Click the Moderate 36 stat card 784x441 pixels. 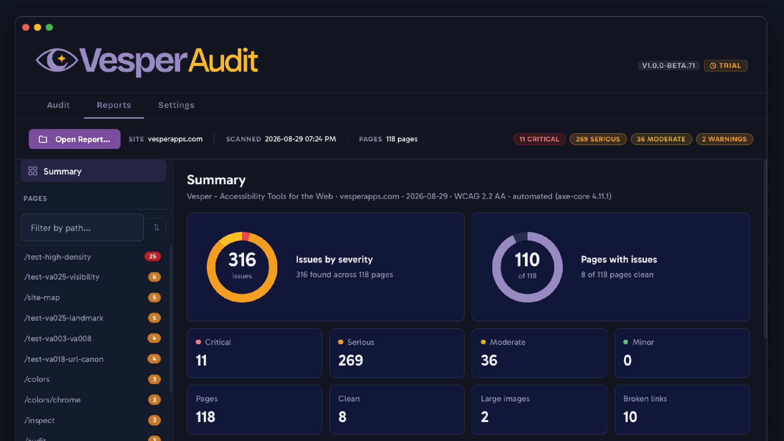coord(539,353)
